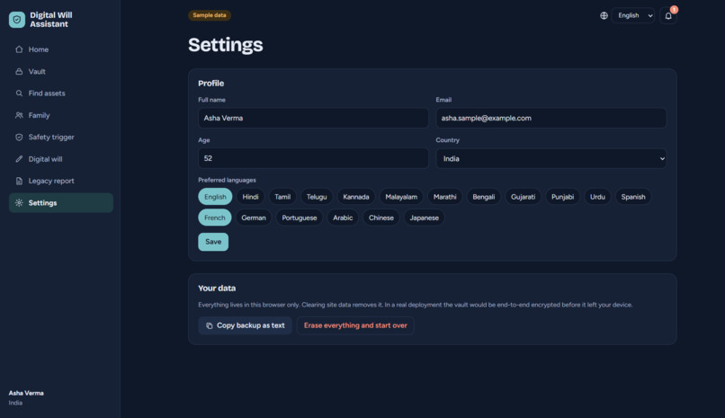Select the Portuguese language chip
This screenshot has width=725, height=418.
300,218
